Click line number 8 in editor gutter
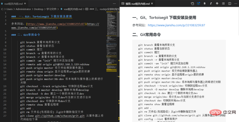The height and width of the screenshot is (122, 239). 5,42
